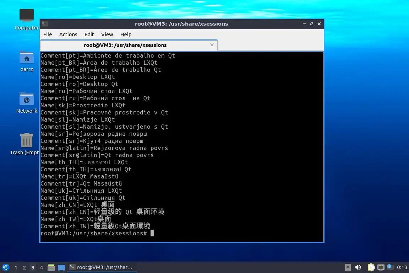Open the Actions menu

pyautogui.click(x=68, y=34)
